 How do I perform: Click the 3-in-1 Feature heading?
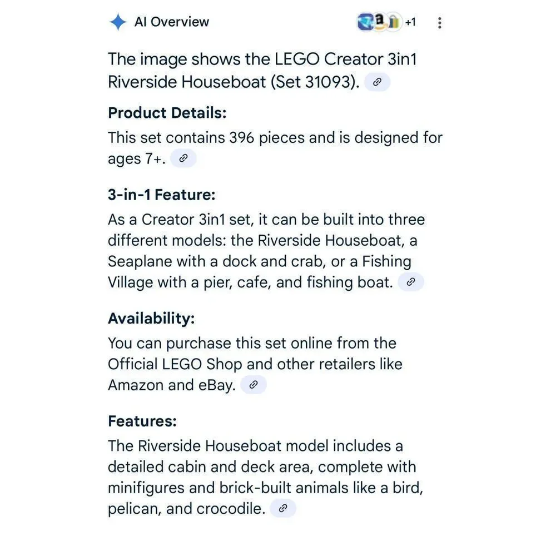pos(162,195)
